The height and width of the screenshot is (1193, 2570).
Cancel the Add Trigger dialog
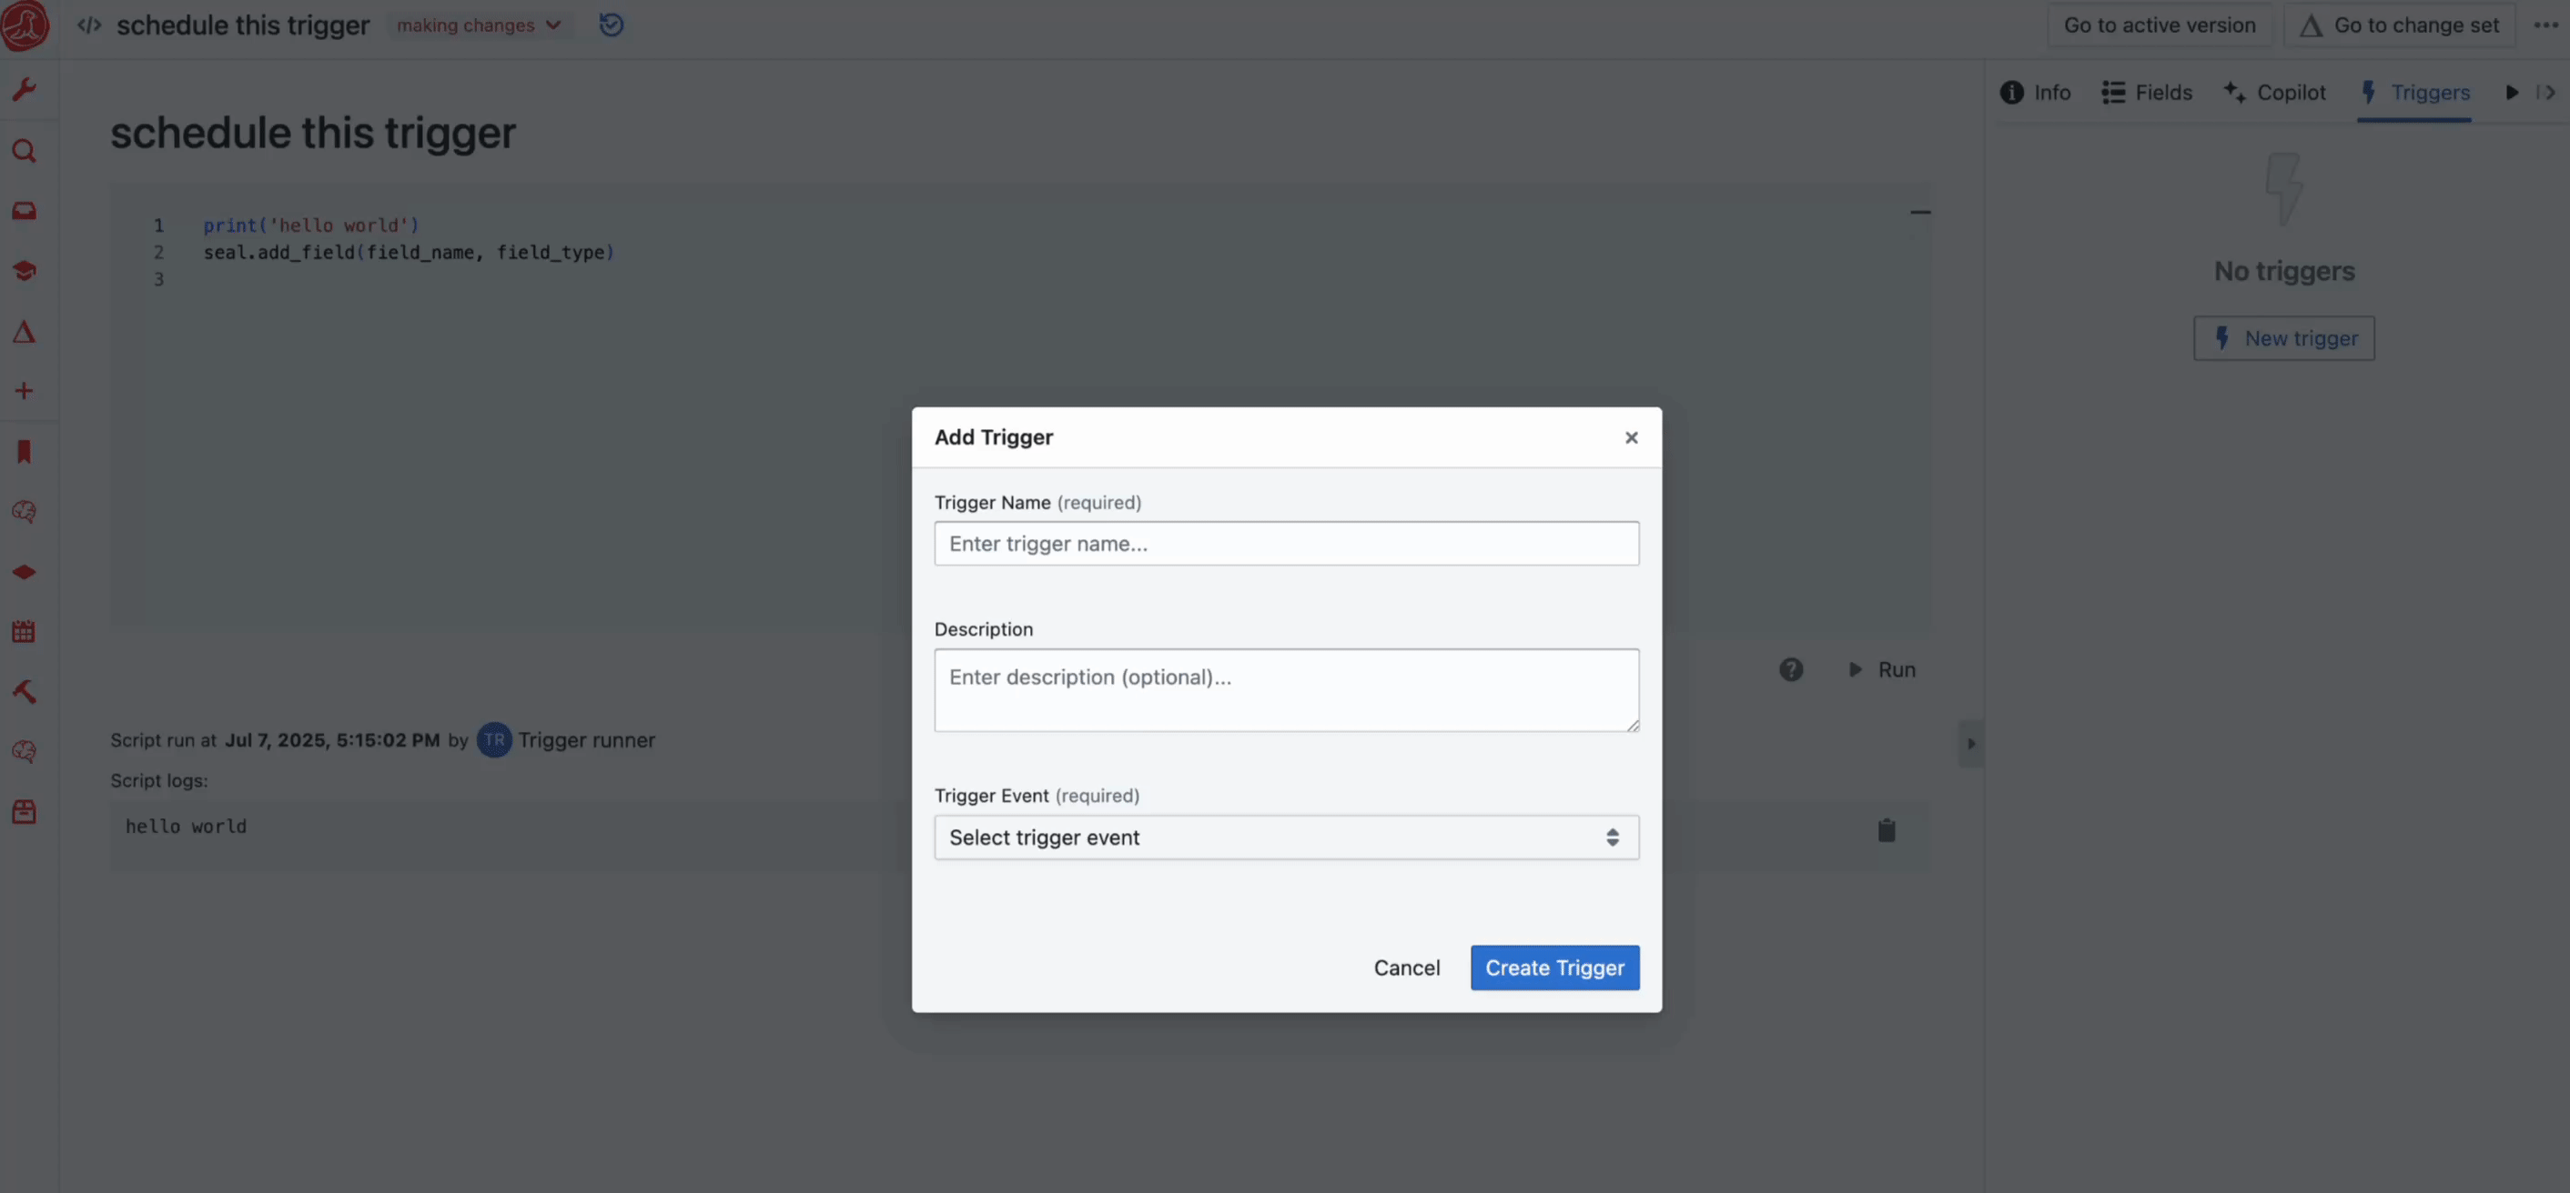click(1406, 967)
